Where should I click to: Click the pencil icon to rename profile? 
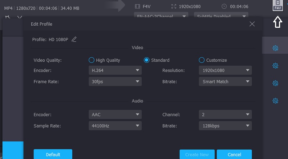click(74, 39)
